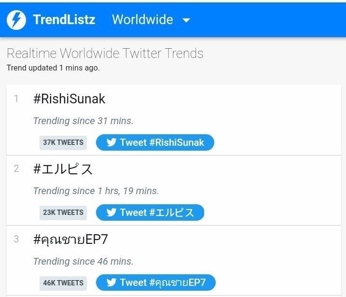Click the 46K TWEETS badge
Viewport: 346px width, 297px height.
(63, 283)
